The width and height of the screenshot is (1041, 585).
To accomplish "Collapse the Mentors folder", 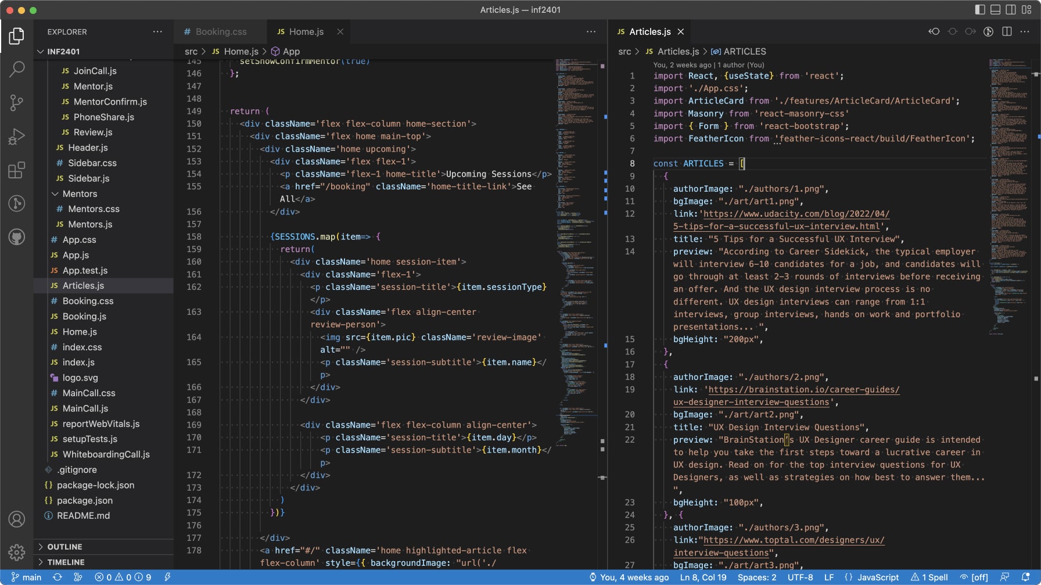I will click(80, 193).
